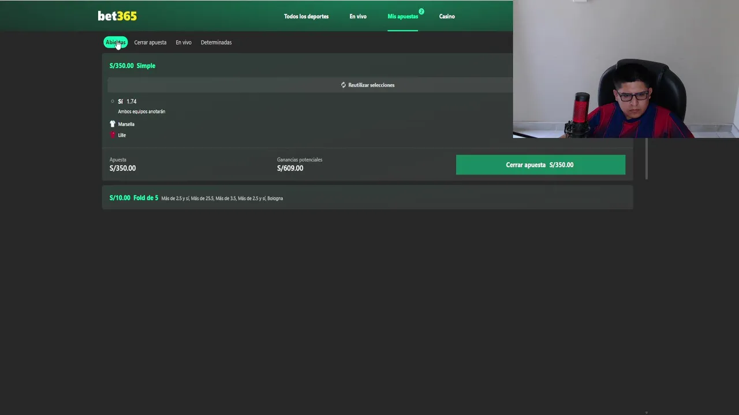The width and height of the screenshot is (739, 415).
Task: Click Cerrar apuesta S/350.00 button
Action: (540, 165)
